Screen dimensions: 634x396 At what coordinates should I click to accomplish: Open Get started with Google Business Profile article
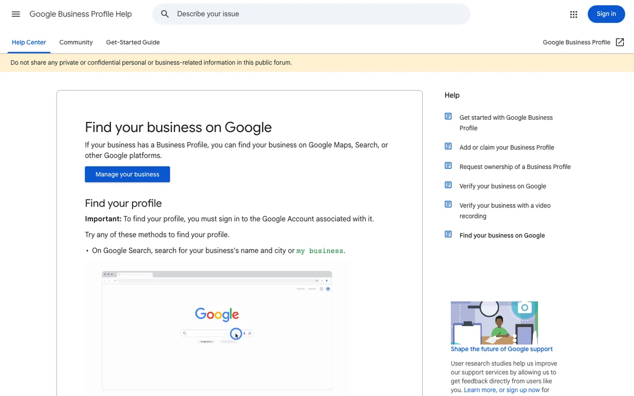click(506, 122)
